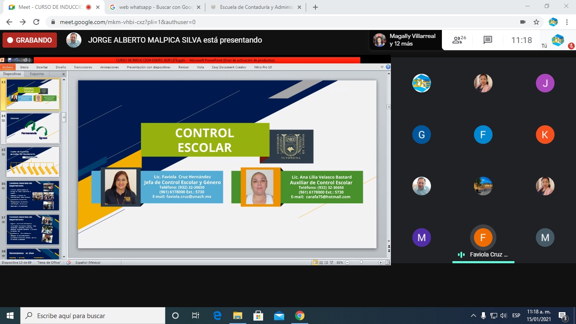Open a new browser tab
This screenshot has height=324, width=576.
[x=315, y=7]
